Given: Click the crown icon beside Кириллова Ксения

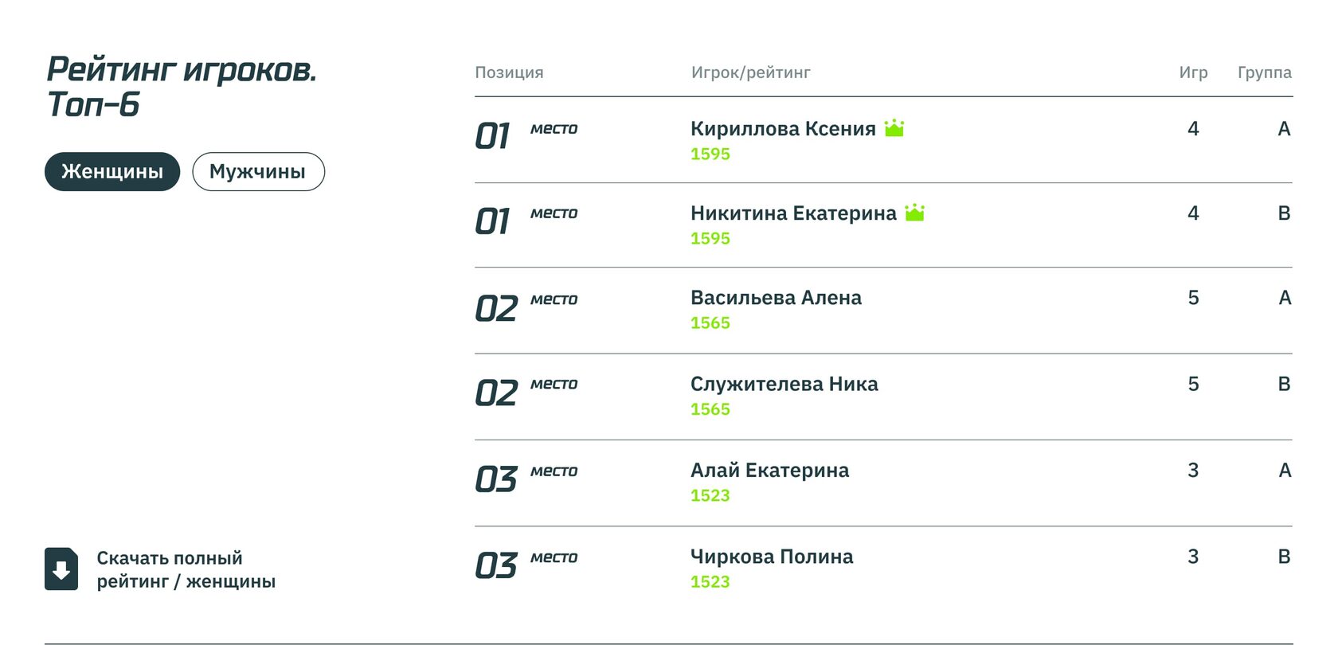Looking at the screenshot, I should tap(894, 127).
